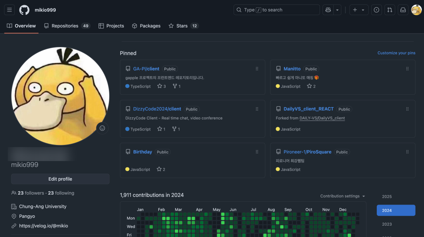Click the drag handle on Pironeer-1/PiroSquare card
Screen dimensions: 424x237
tap(407, 152)
